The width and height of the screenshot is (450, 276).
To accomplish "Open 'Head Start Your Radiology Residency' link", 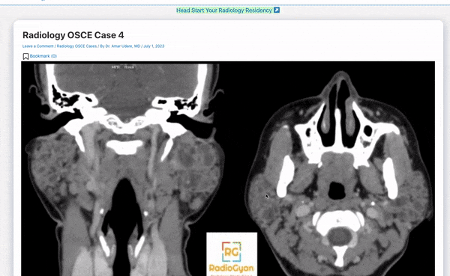I will (x=224, y=10).
